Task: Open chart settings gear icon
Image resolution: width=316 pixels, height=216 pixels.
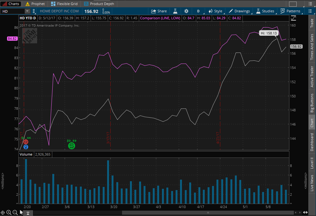Action: coord(186,11)
